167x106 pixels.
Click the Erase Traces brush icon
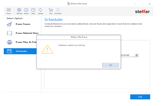9,24
